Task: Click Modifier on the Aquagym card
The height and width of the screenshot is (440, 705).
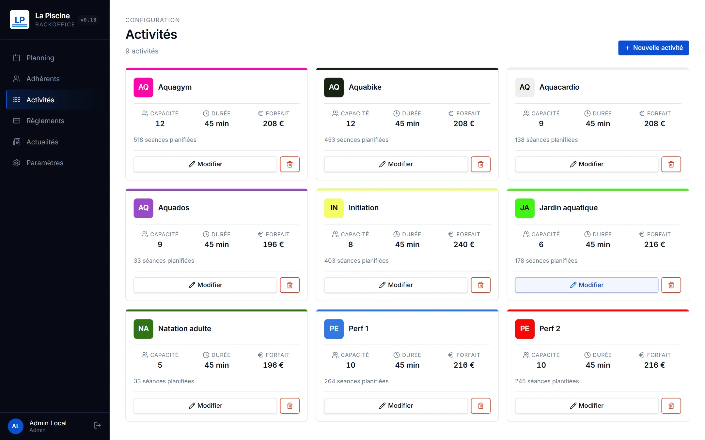Action: [x=205, y=164]
